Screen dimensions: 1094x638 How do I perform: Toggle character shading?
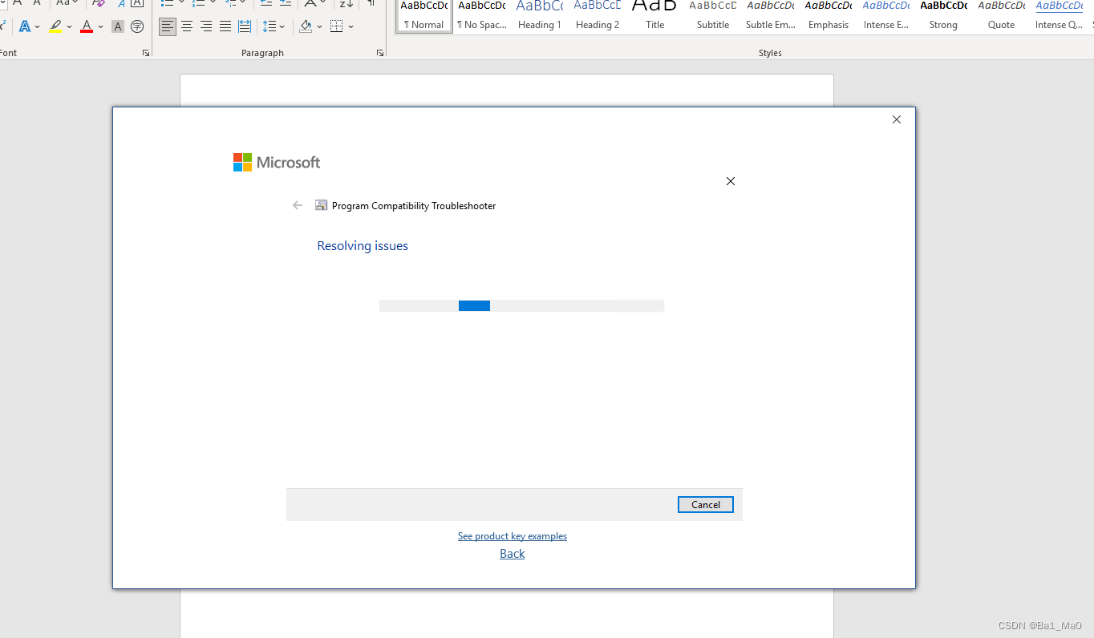pos(118,26)
